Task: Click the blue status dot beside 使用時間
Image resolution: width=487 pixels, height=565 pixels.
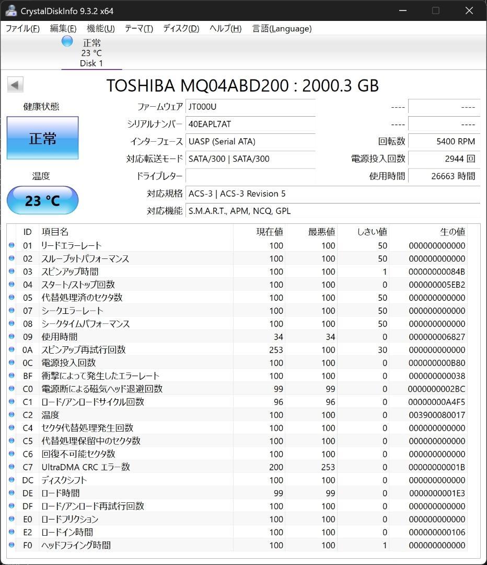Action: pos(12,337)
